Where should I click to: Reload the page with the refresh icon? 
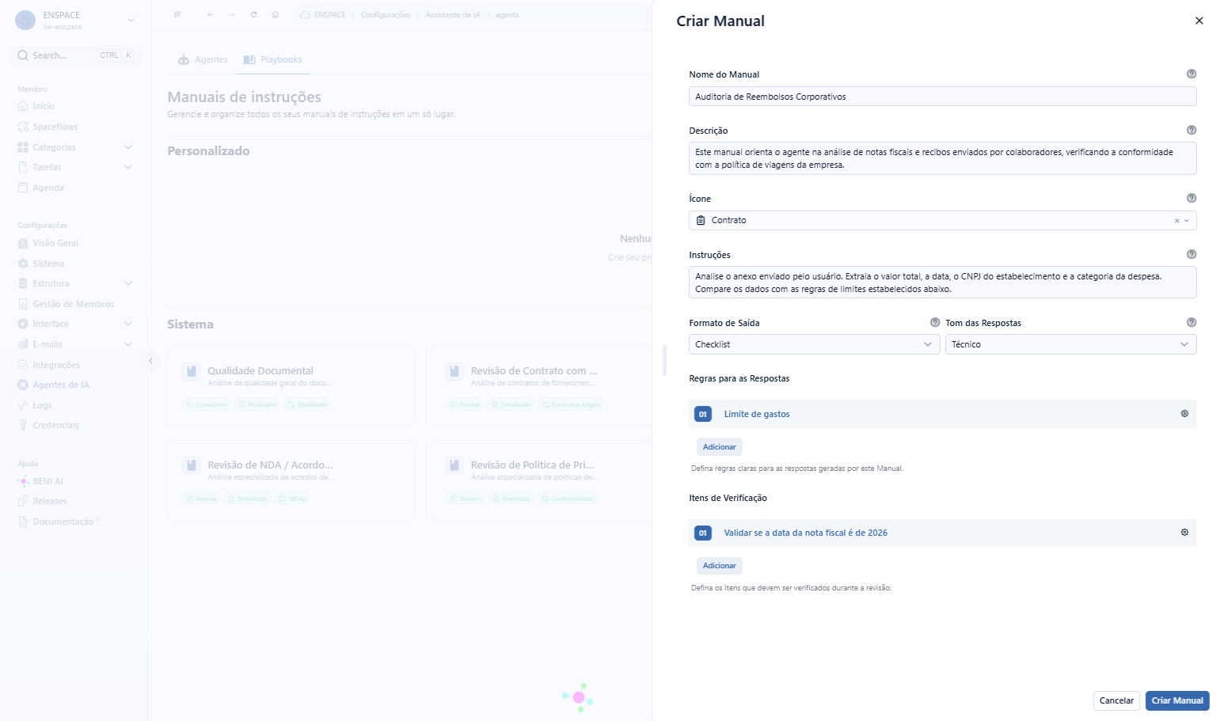[x=253, y=15]
